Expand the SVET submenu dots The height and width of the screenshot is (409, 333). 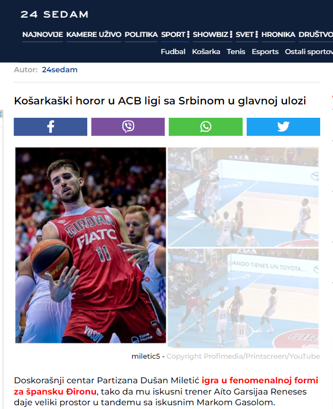click(x=256, y=34)
